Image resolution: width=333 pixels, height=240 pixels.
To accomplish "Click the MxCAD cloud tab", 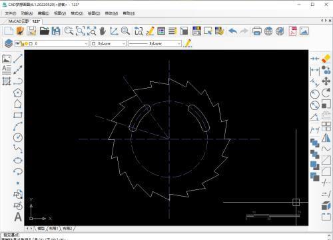I will coord(18,21).
